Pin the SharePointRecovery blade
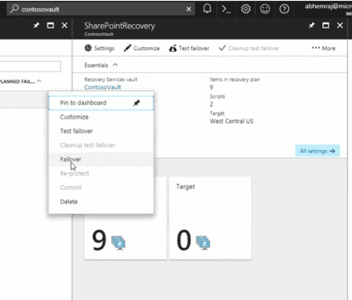The height and width of the screenshot is (300, 352). (312, 26)
